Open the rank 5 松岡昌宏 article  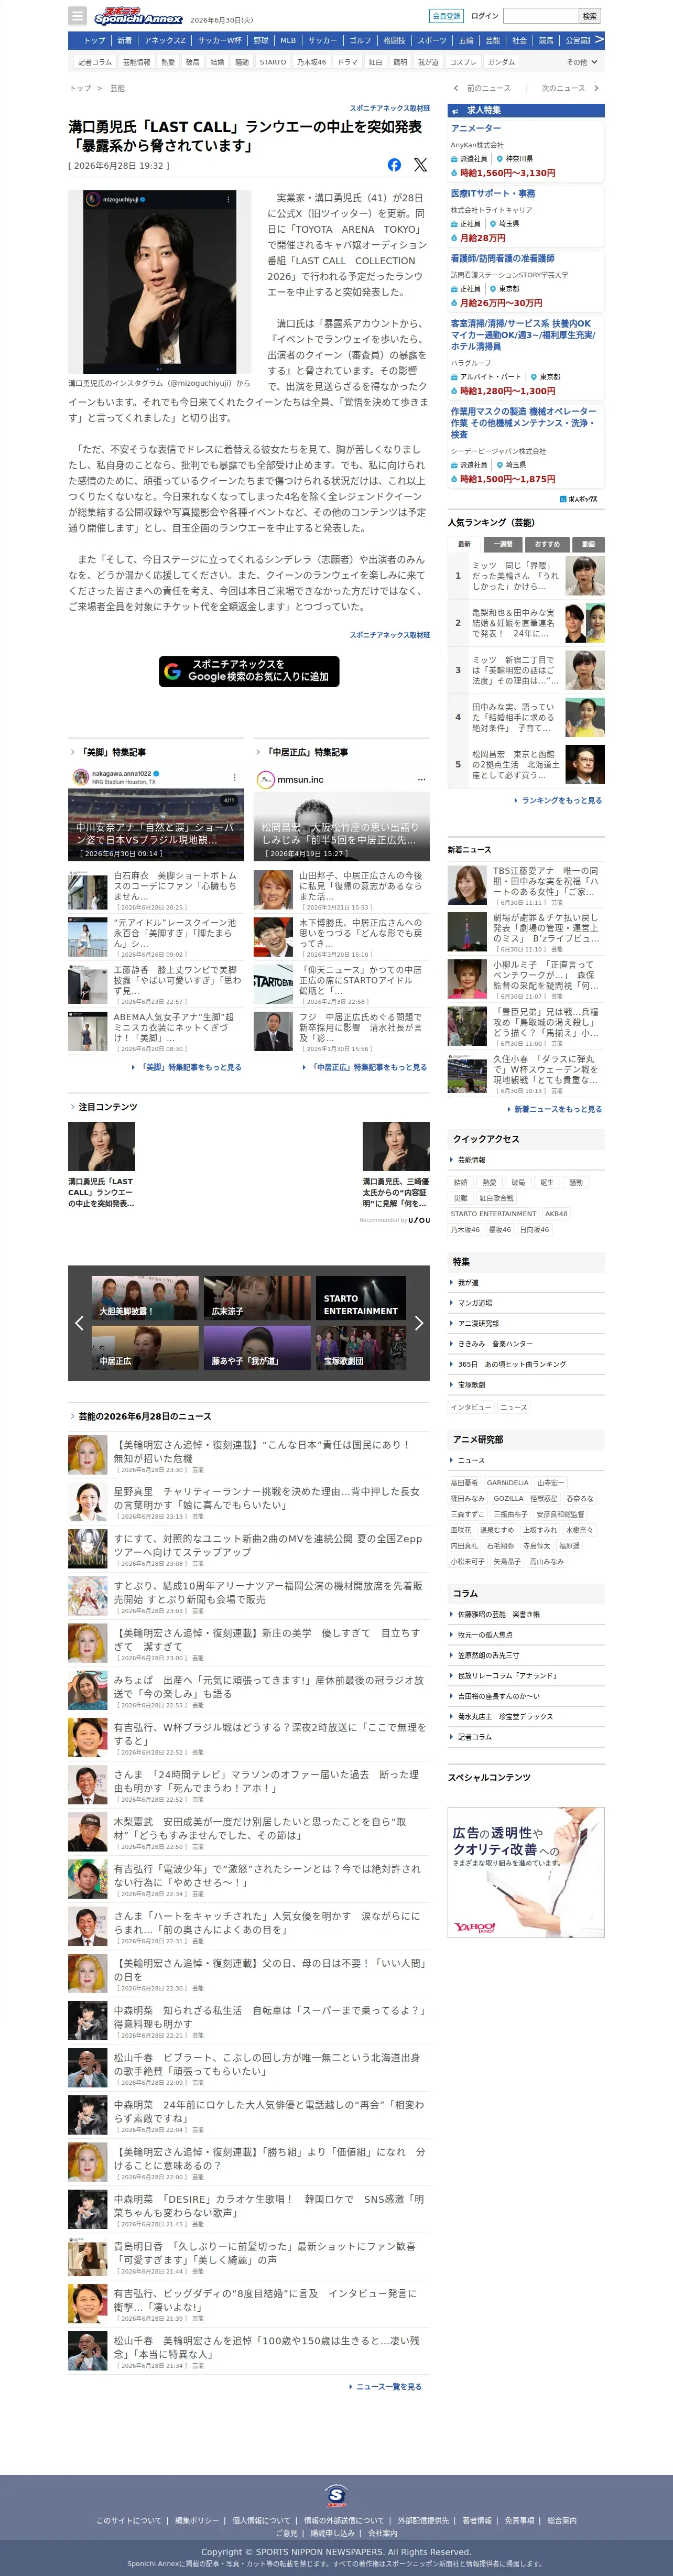[526, 765]
